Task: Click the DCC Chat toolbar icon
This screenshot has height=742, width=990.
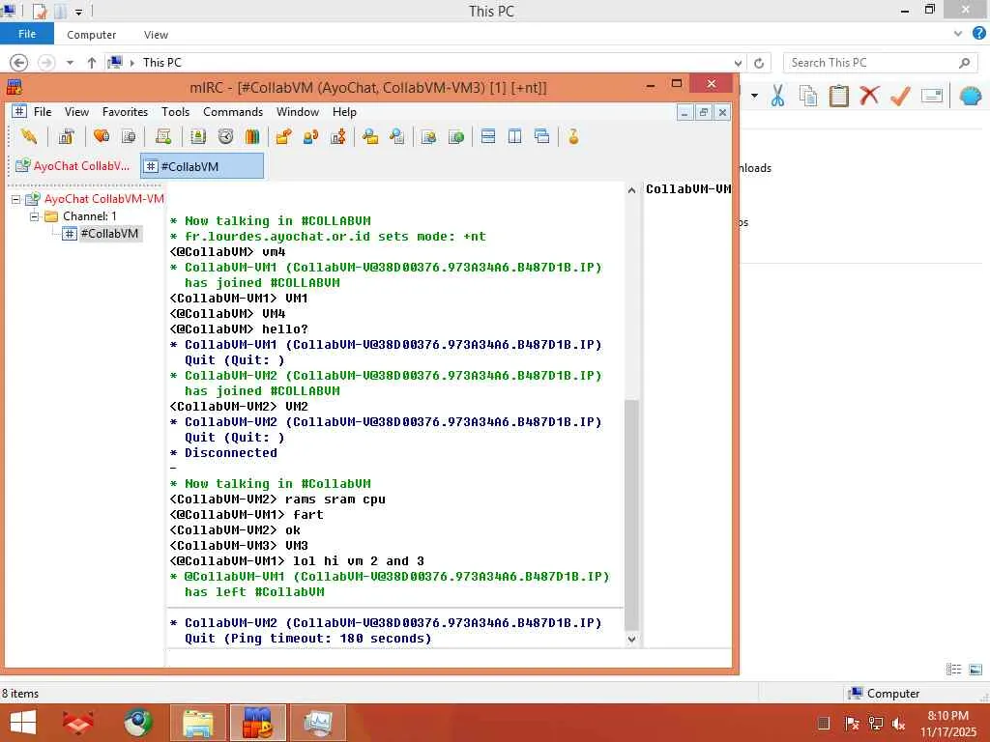Action: 310,136
